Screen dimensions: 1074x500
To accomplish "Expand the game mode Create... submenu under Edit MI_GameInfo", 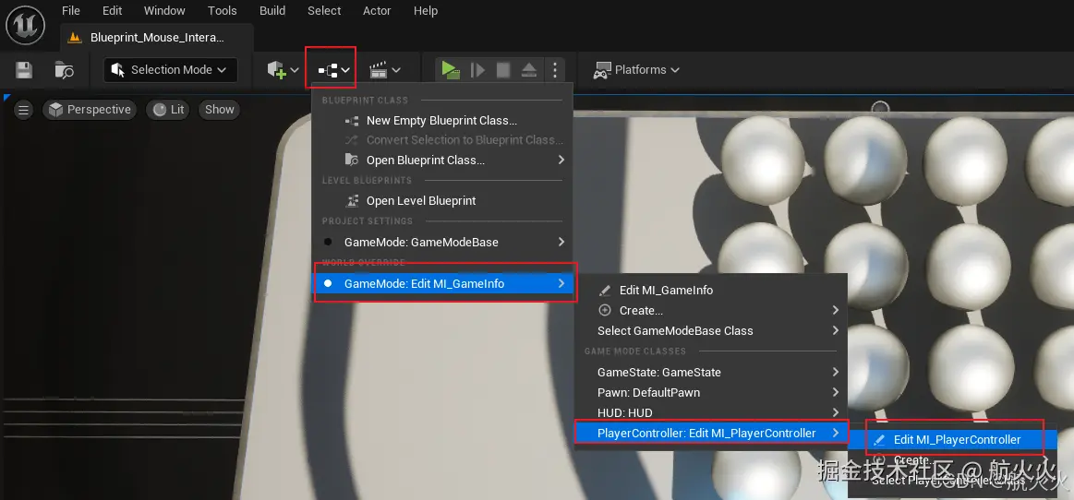I will (711, 311).
